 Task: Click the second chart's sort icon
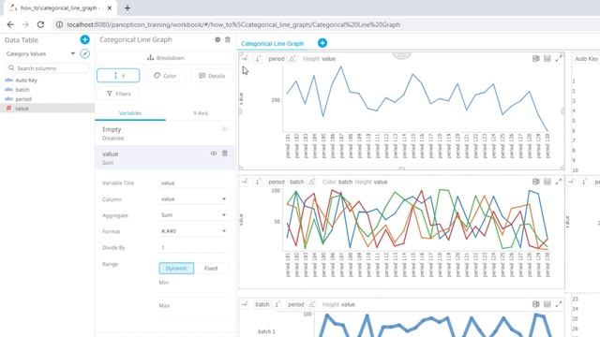pos(259,182)
